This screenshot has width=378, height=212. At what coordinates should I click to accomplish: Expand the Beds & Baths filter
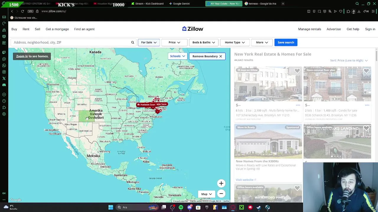pos(203,42)
